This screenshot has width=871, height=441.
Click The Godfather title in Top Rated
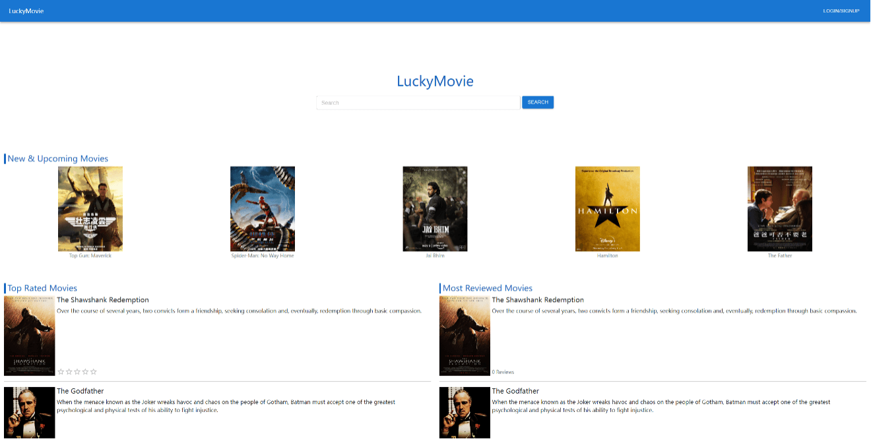point(81,391)
